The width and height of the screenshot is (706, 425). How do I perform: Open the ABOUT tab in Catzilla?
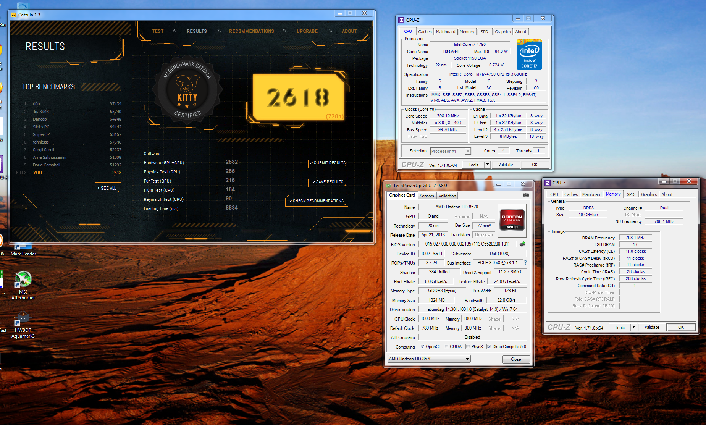click(x=349, y=31)
